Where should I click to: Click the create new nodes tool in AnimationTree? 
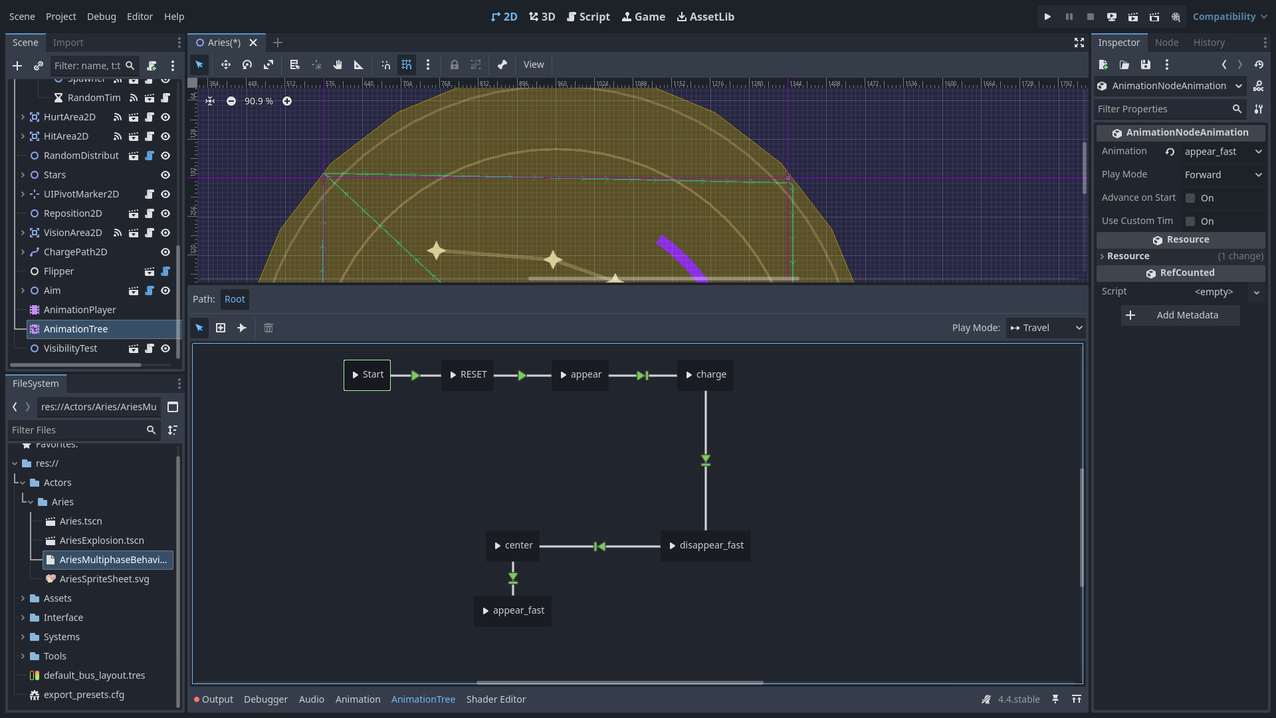(x=221, y=328)
